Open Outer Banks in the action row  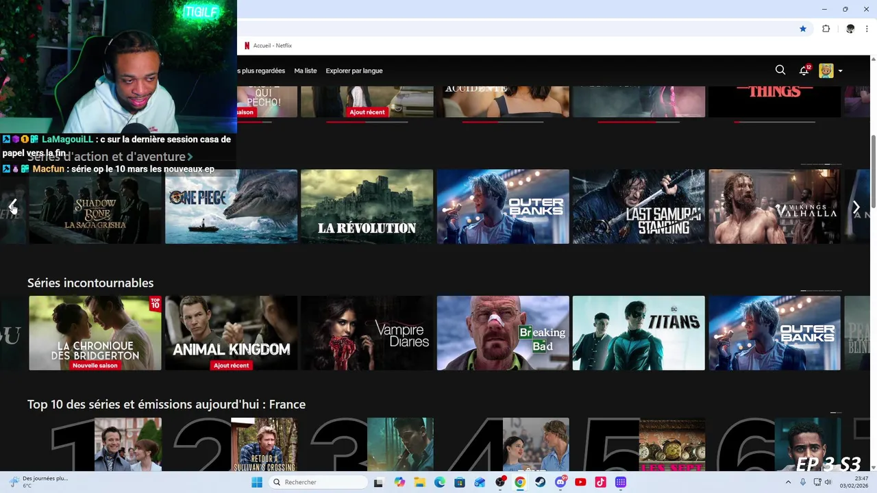[503, 207]
